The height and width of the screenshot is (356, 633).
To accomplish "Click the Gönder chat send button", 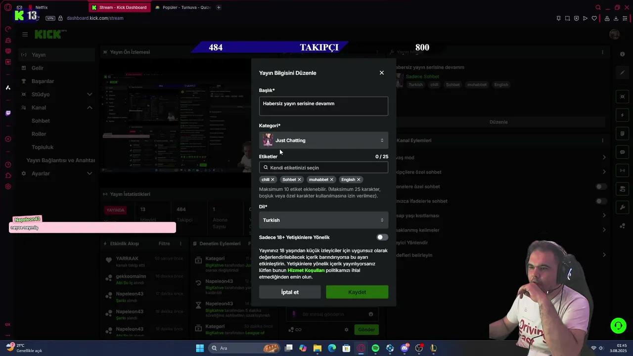I will [366, 330].
